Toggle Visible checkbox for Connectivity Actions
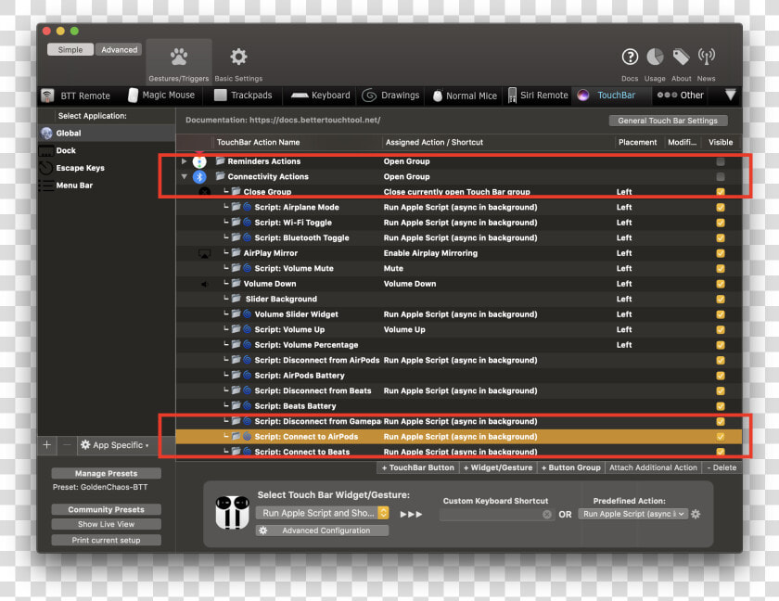The image size is (779, 601). 721,177
